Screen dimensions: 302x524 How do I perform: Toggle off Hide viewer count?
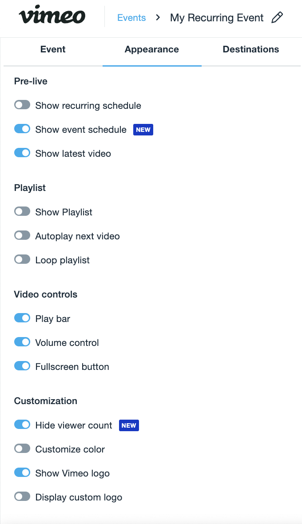point(22,425)
